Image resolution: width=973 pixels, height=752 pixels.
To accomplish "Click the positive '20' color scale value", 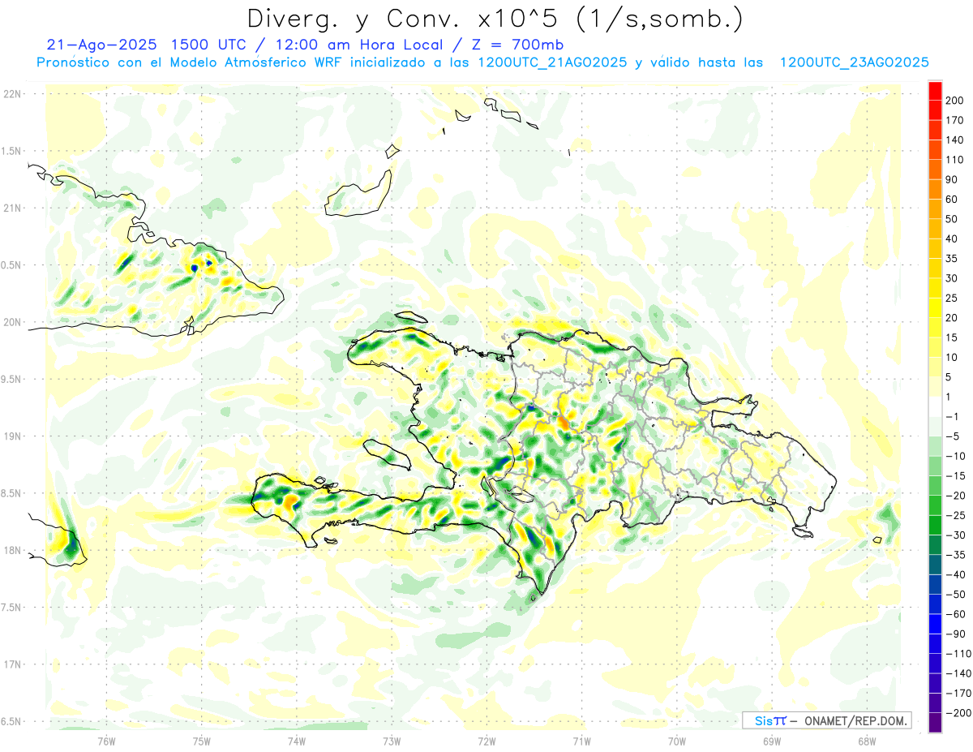I will 952,318.
